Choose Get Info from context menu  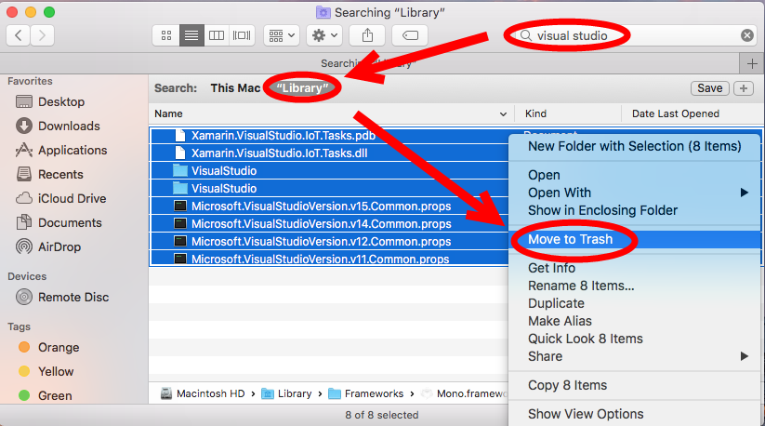click(634, 268)
